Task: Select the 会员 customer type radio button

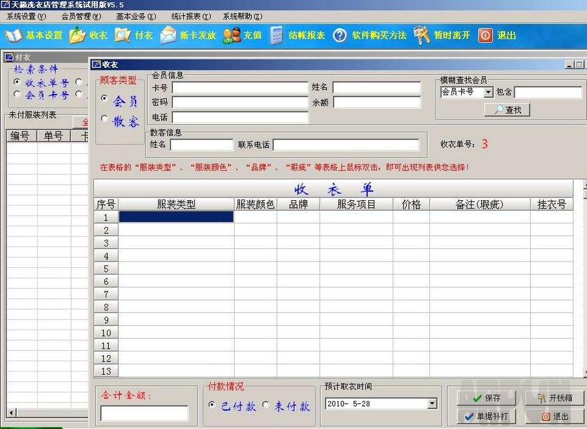Action: (104, 98)
